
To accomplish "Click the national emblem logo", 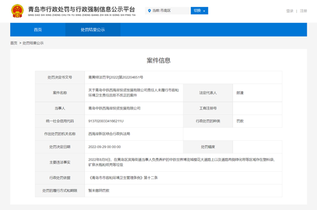I will pos(17,11).
